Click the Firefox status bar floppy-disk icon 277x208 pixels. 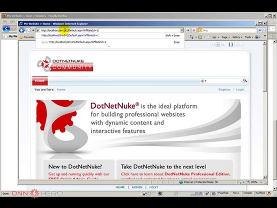(160, 194)
